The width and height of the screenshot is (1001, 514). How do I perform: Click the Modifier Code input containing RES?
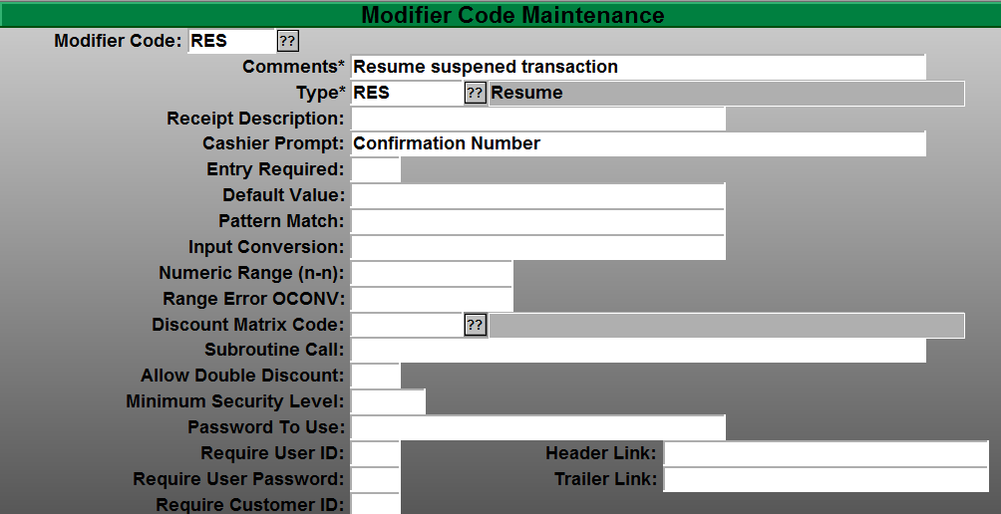pos(230,41)
